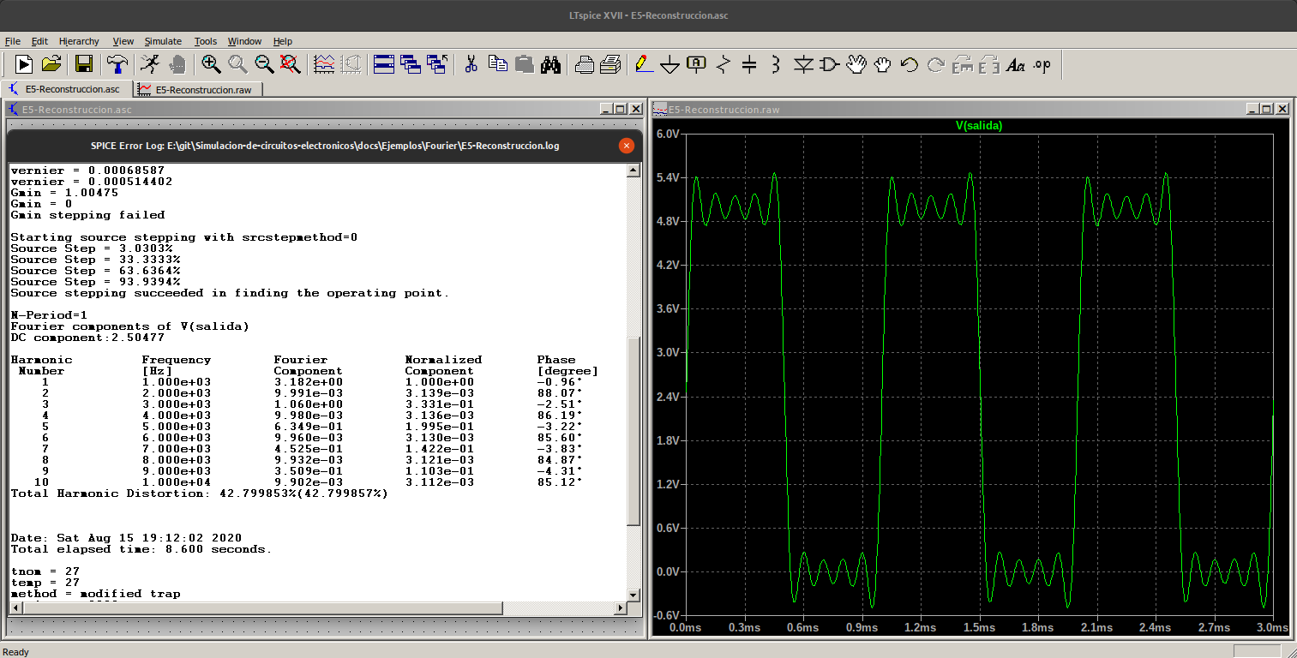Open the Tools menu
This screenshot has height=658, width=1297.
(x=206, y=41)
